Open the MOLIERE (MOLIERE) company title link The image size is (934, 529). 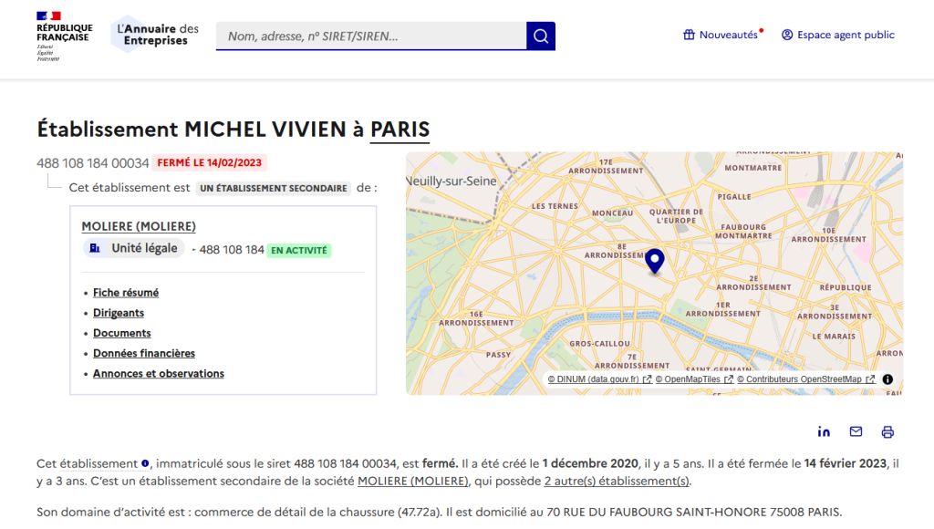click(x=139, y=226)
